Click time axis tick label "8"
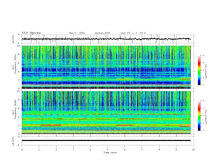This screenshot has width=218, height=168. click(x=159, y=150)
